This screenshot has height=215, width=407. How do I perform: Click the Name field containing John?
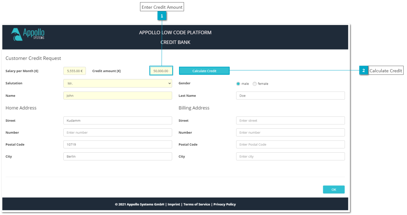[118, 96]
